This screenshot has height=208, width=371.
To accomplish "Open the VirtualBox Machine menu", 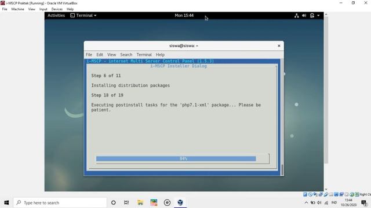I will pos(18,9).
